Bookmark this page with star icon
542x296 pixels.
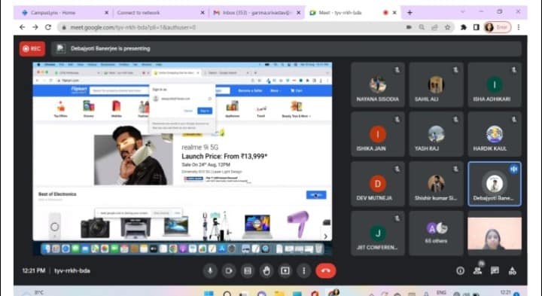pyautogui.click(x=448, y=27)
